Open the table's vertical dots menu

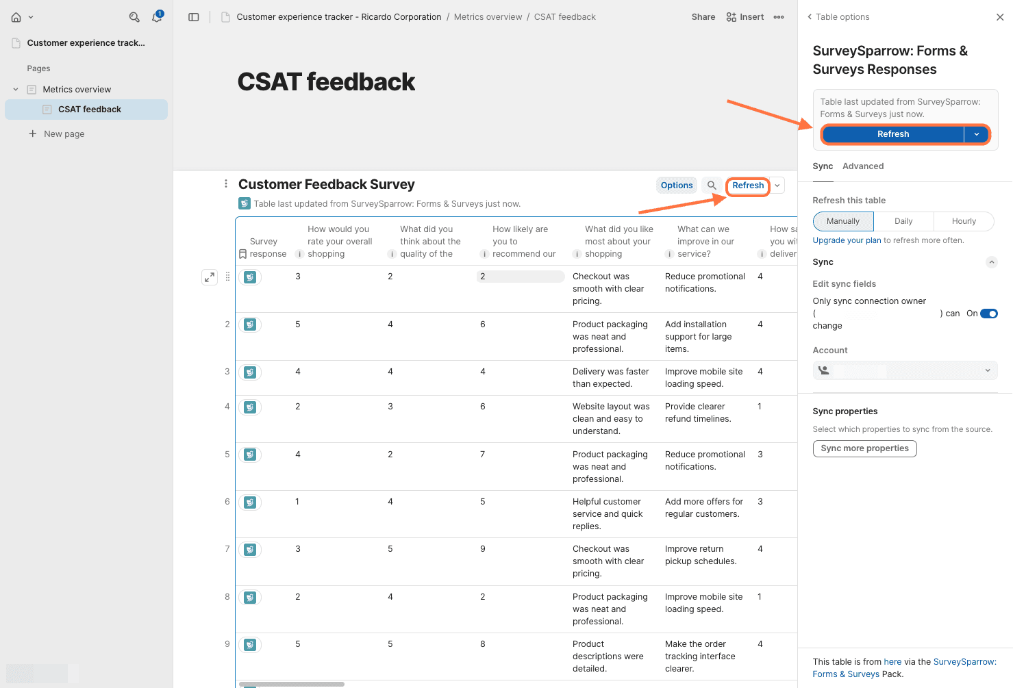pos(226,183)
